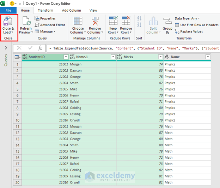
Task: Switch to the Add Column tab
Action: pos(72,10)
